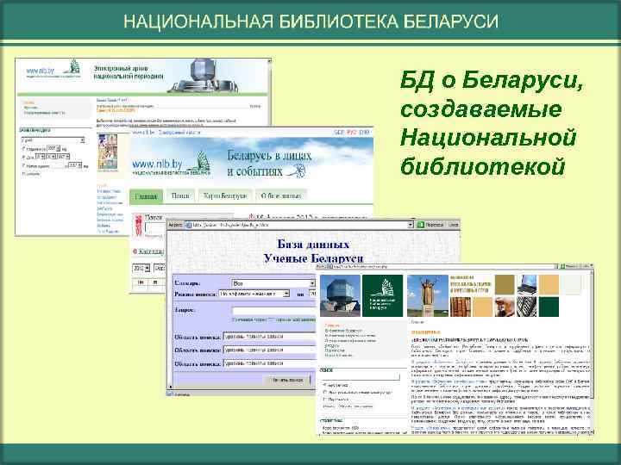Expand the browser address bar dropdown arrow
Viewport: 621px width, 465px height.
(x=411, y=225)
